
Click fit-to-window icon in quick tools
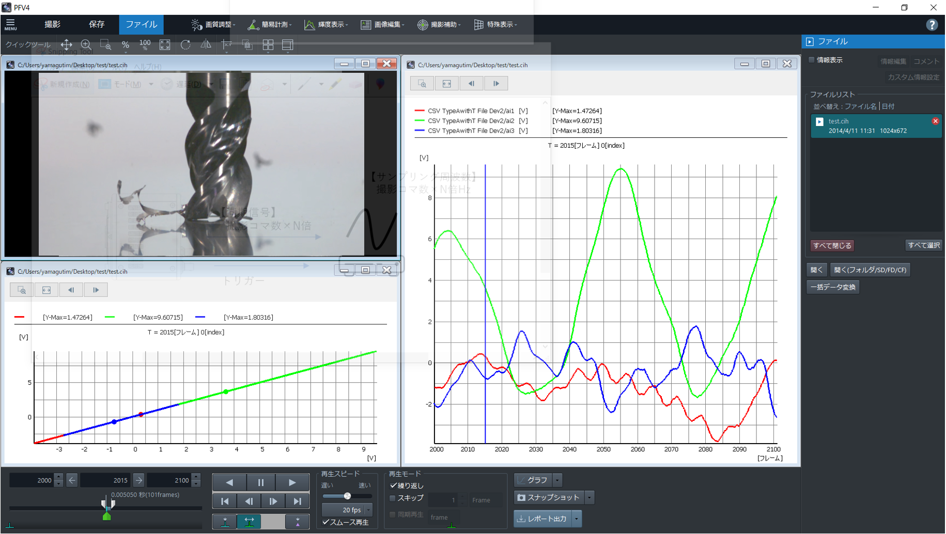point(165,45)
